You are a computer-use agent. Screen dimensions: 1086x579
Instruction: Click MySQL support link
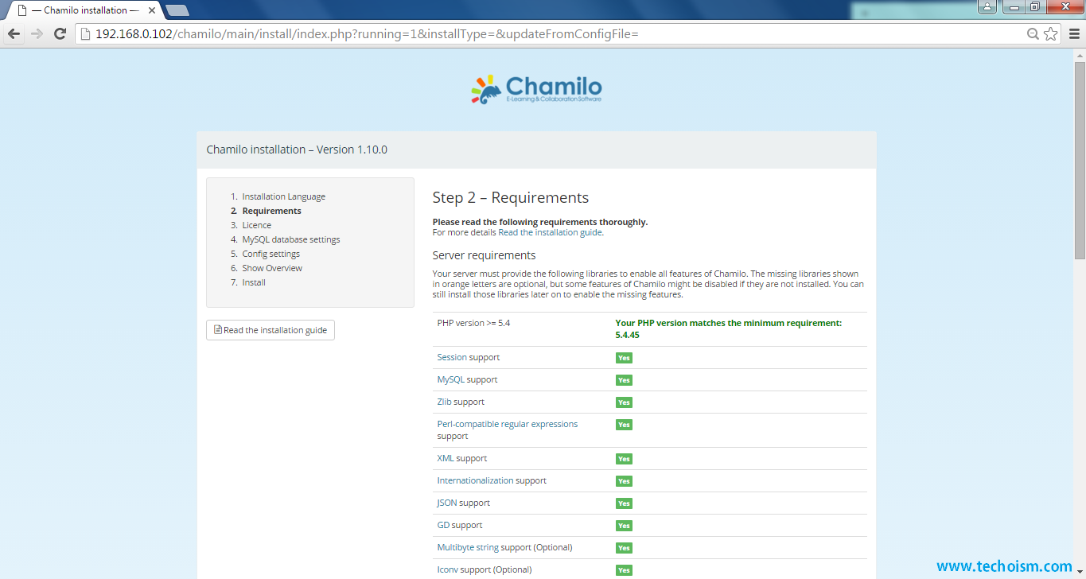451,379
